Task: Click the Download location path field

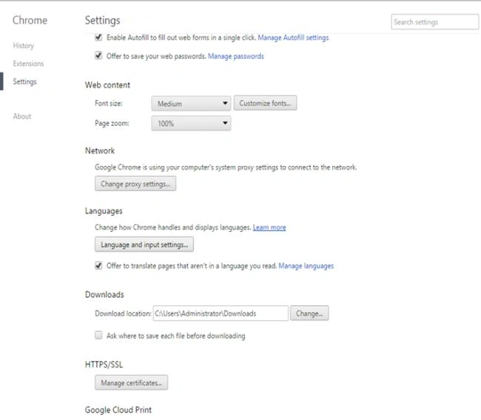Action: pos(221,313)
